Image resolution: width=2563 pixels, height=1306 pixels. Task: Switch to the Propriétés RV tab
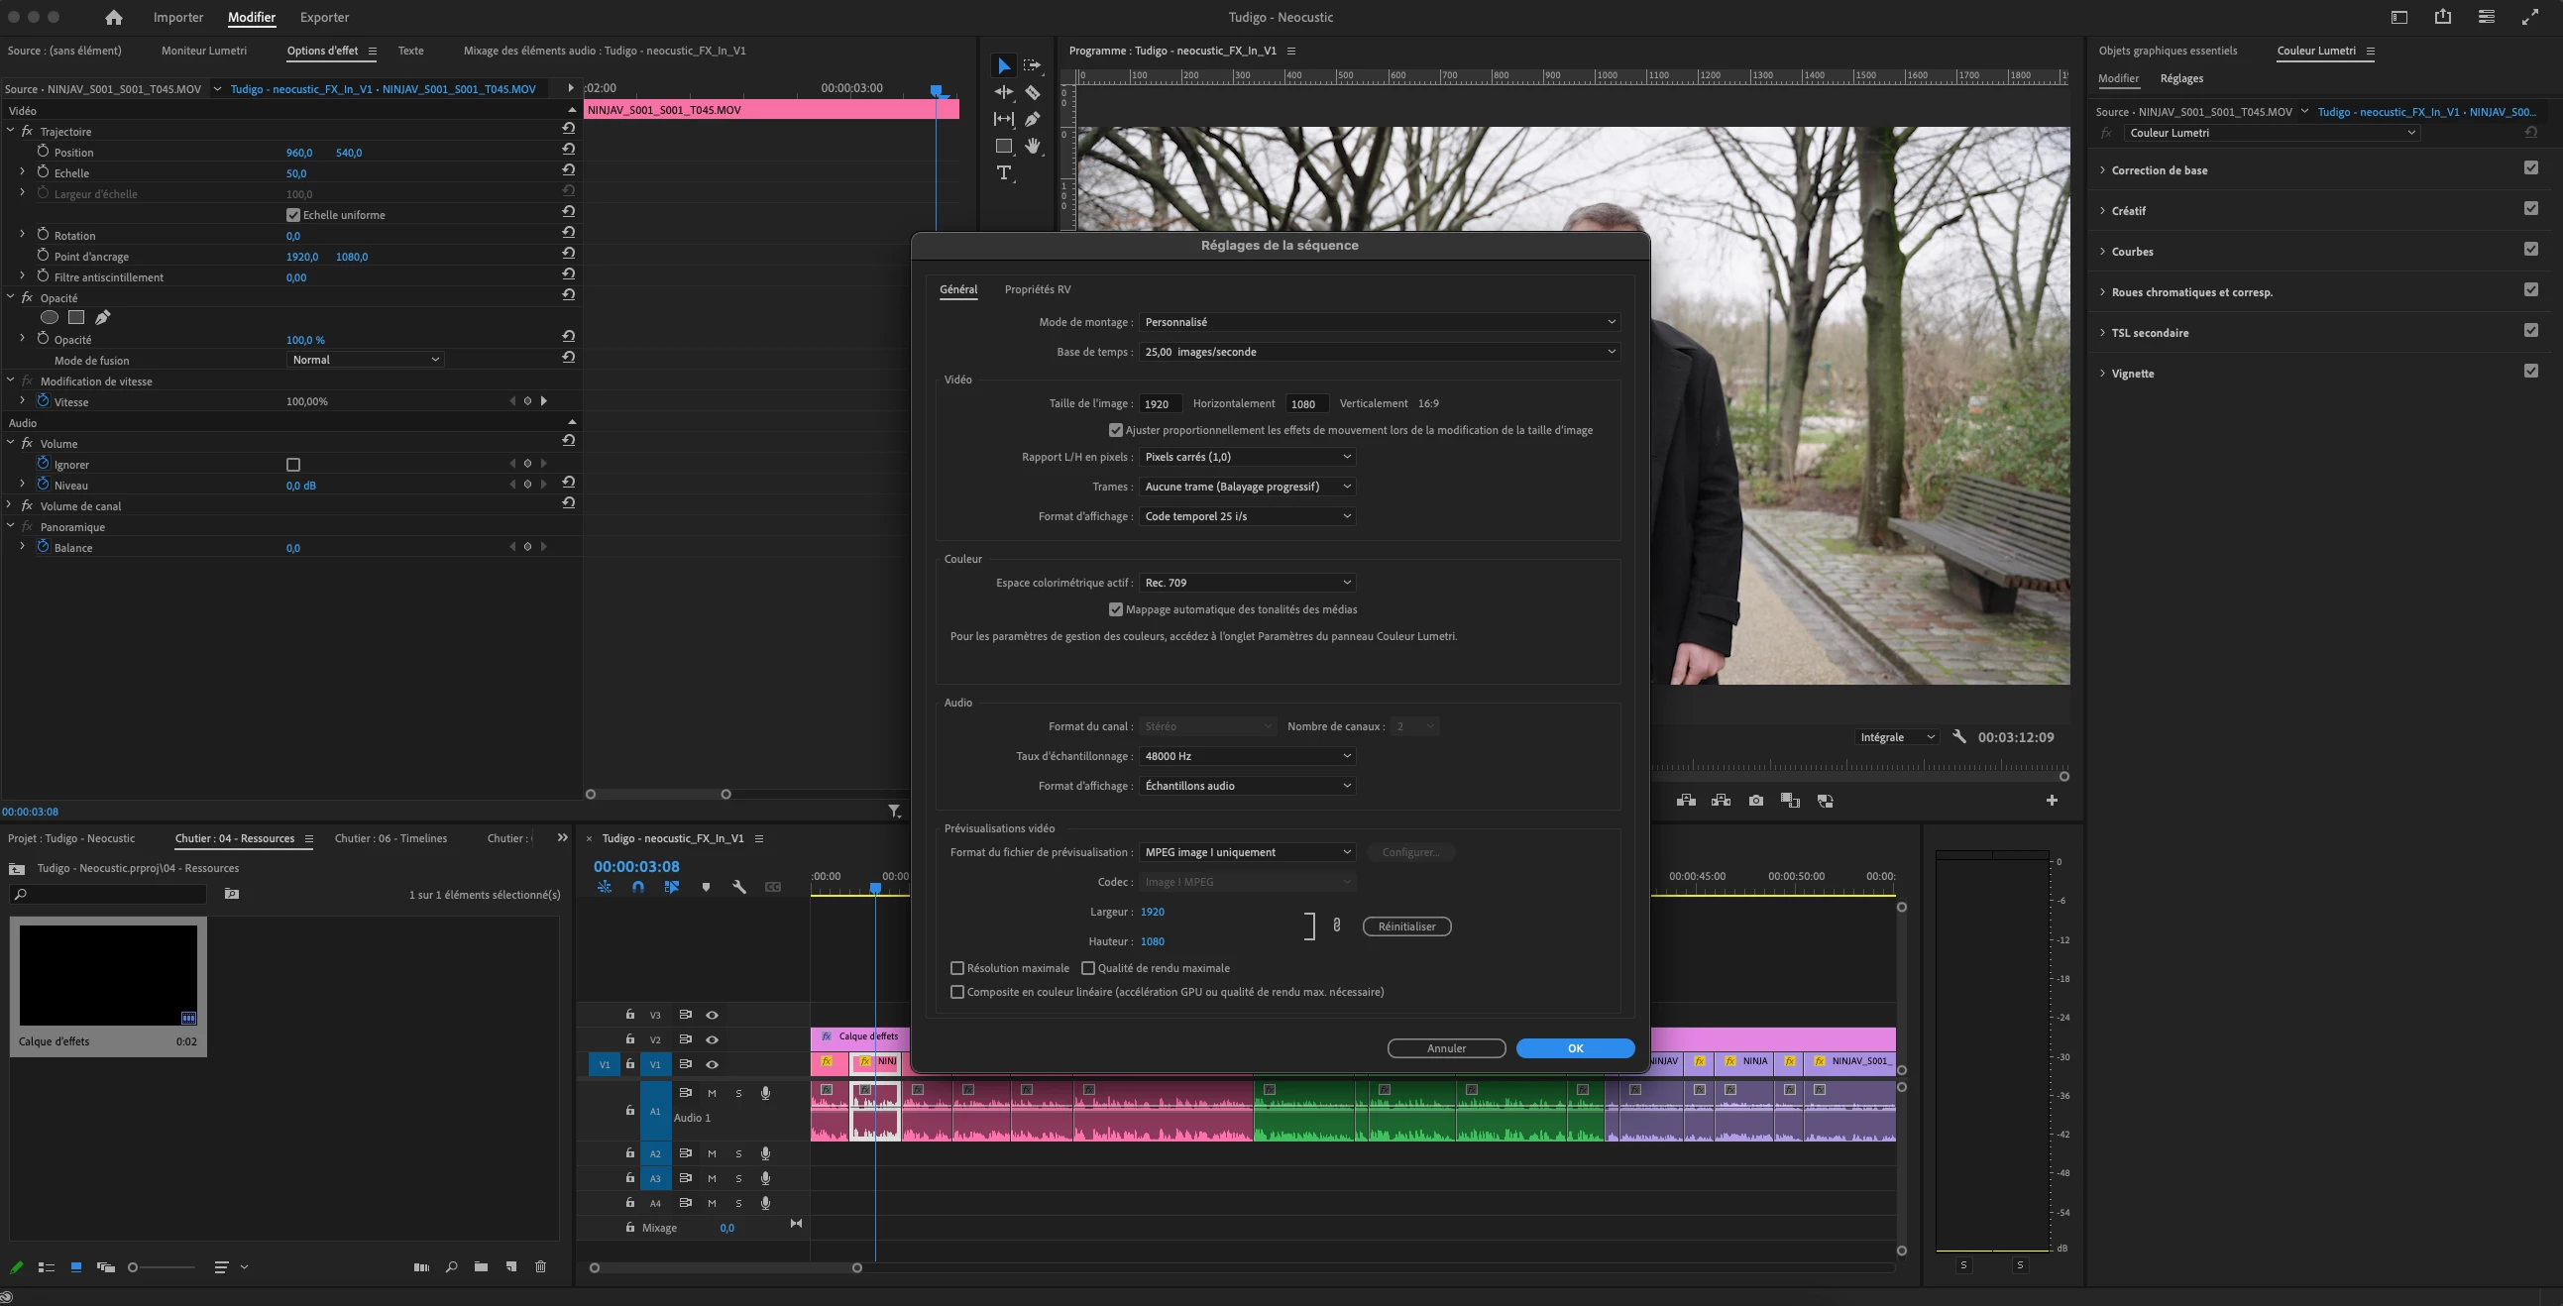pos(1037,289)
